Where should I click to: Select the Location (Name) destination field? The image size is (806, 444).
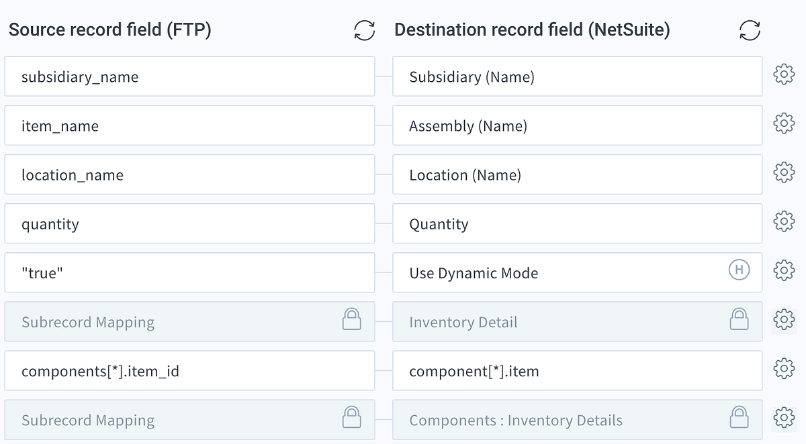576,174
